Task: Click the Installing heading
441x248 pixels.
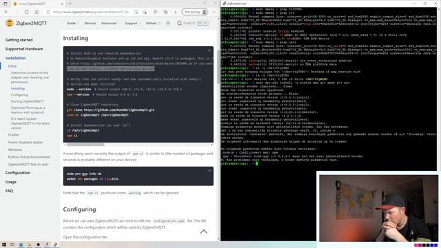Action: pyautogui.click(x=75, y=39)
